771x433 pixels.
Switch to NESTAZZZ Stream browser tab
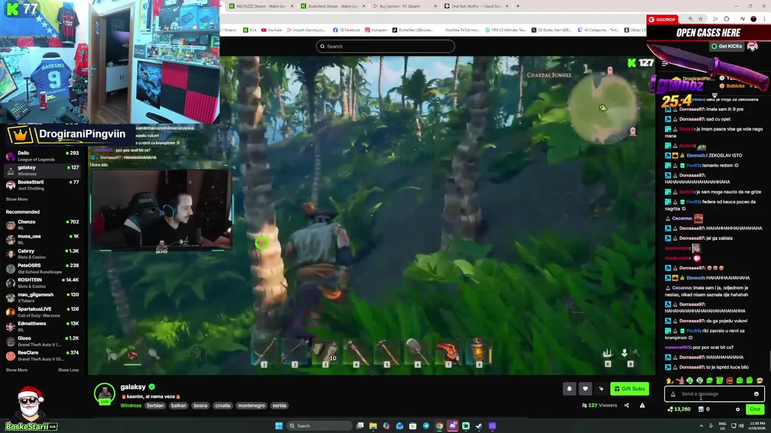(260, 6)
